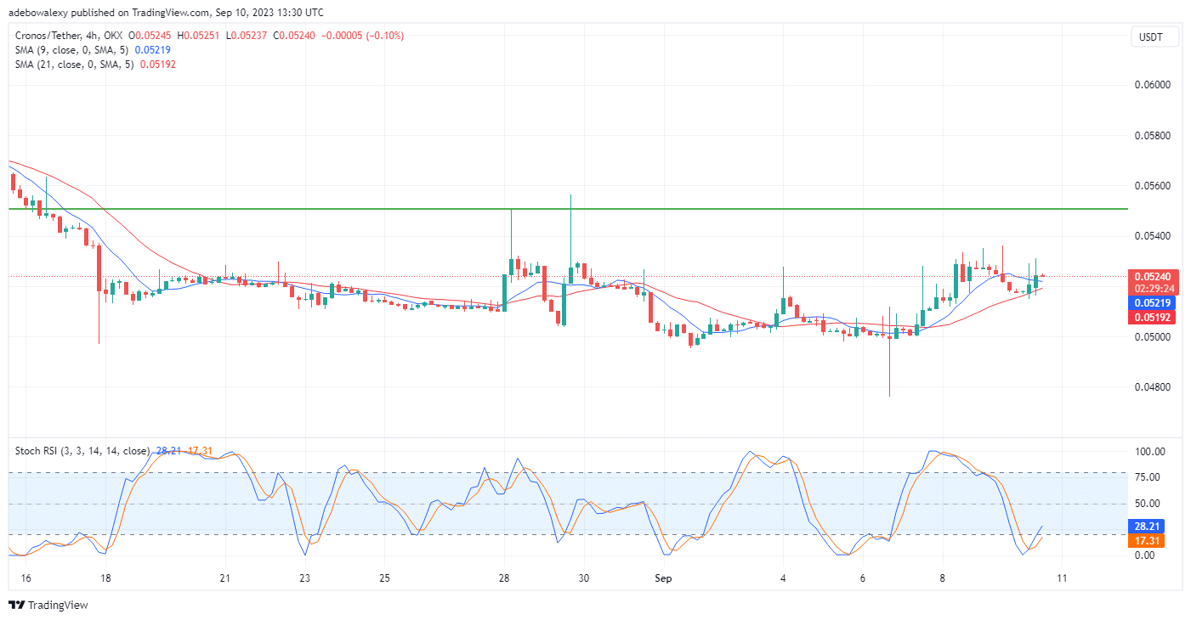1191x620 pixels.
Task: Click date 18 on time axis
Action: tap(105, 578)
